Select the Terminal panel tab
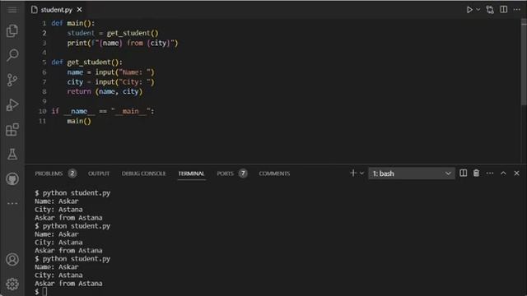The height and width of the screenshot is (296, 527). 191,173
